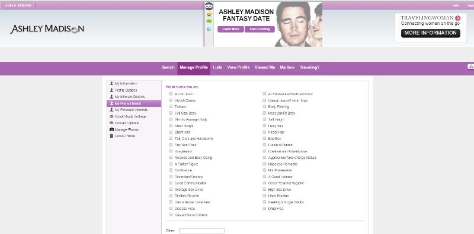Open the Search tab
The image size is (474, 234).
168,67
